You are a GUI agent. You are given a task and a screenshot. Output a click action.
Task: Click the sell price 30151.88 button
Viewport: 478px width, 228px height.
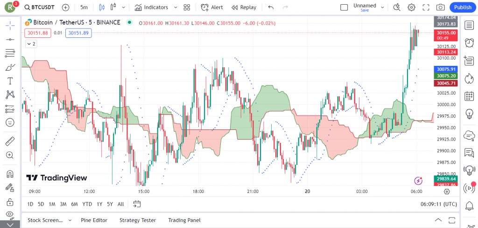(38, 33)
